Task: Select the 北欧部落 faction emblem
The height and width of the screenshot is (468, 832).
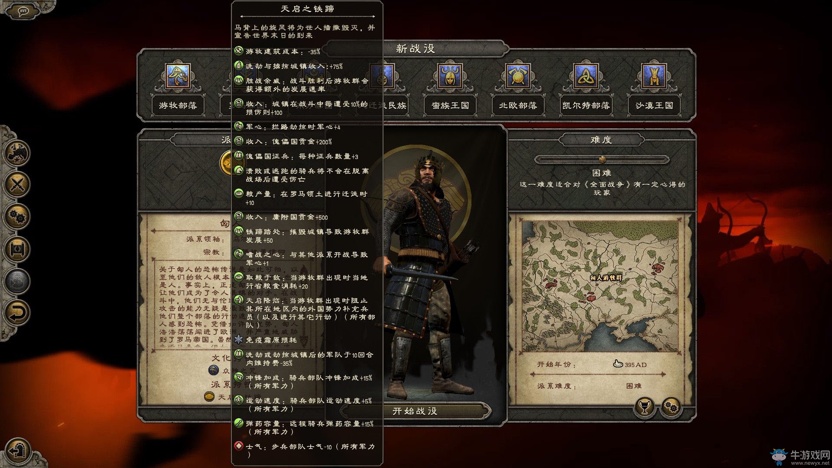Action: click(518, 76)
